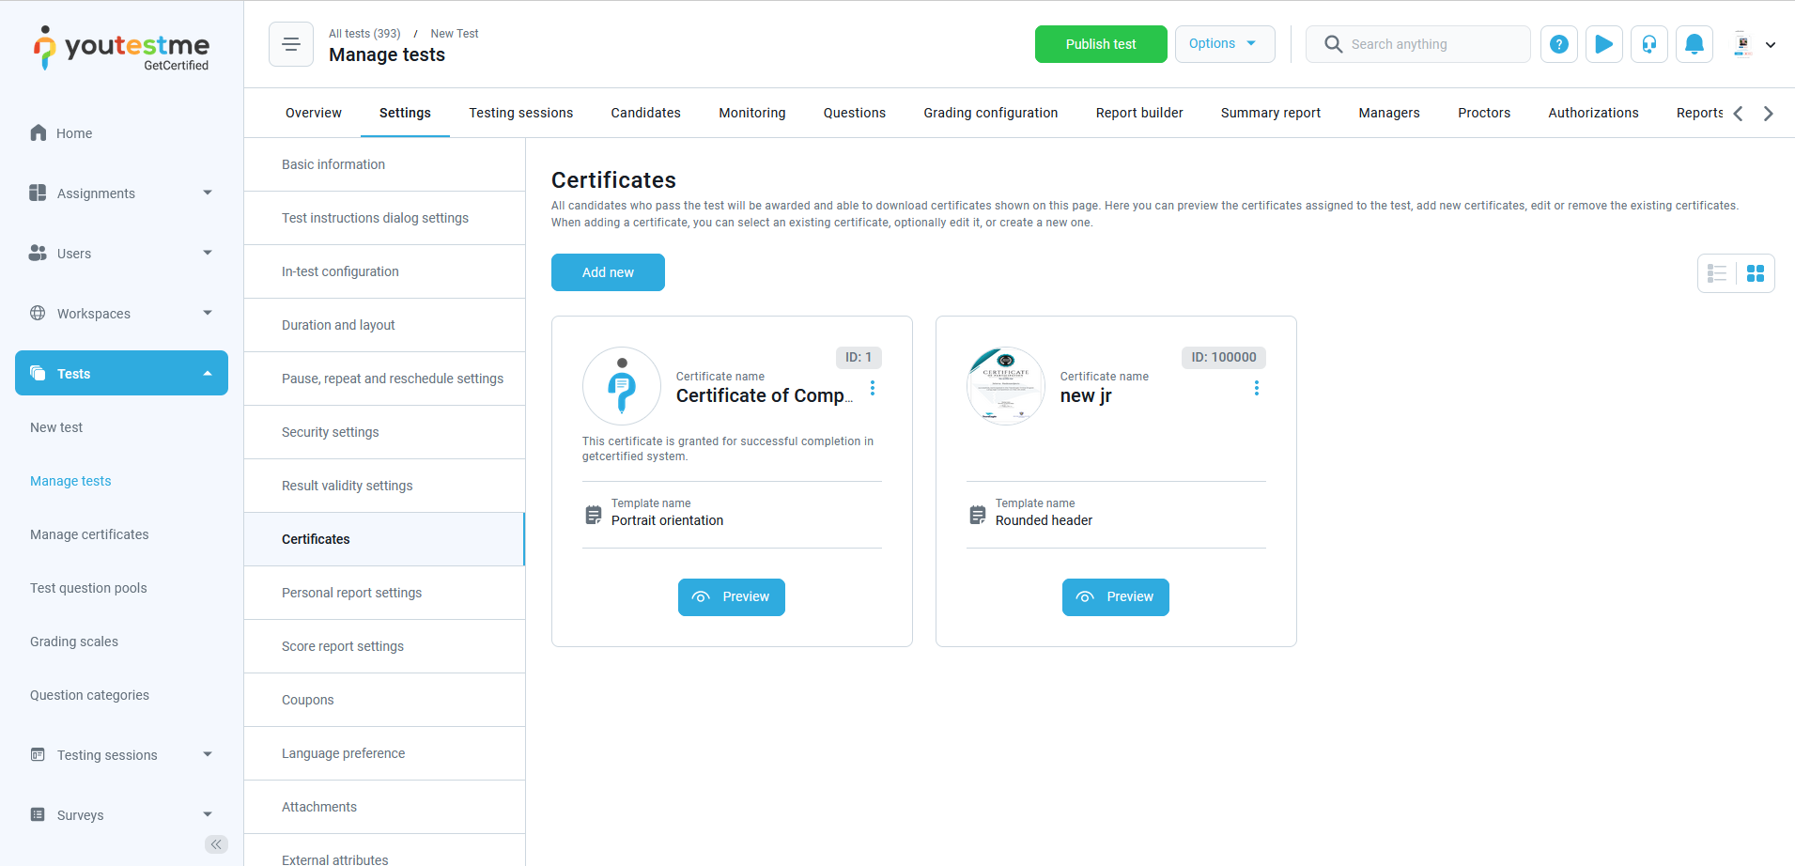Click the hamburger menu icon
This screenshot has width=1795, height=866.
291,44
